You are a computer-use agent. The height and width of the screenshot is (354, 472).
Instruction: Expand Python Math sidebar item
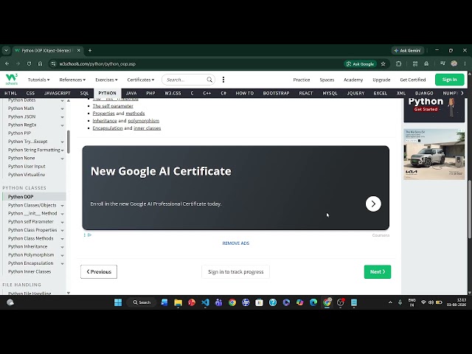[x=62, y=108]
